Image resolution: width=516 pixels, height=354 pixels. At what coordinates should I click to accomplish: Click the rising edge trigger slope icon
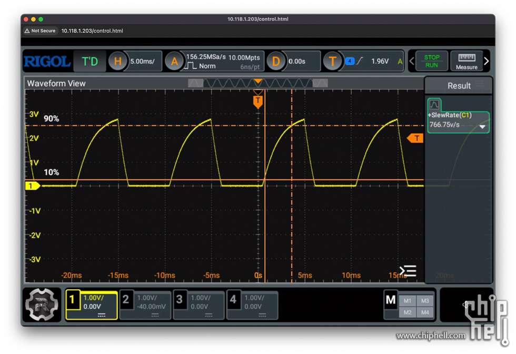pos(360,61)
